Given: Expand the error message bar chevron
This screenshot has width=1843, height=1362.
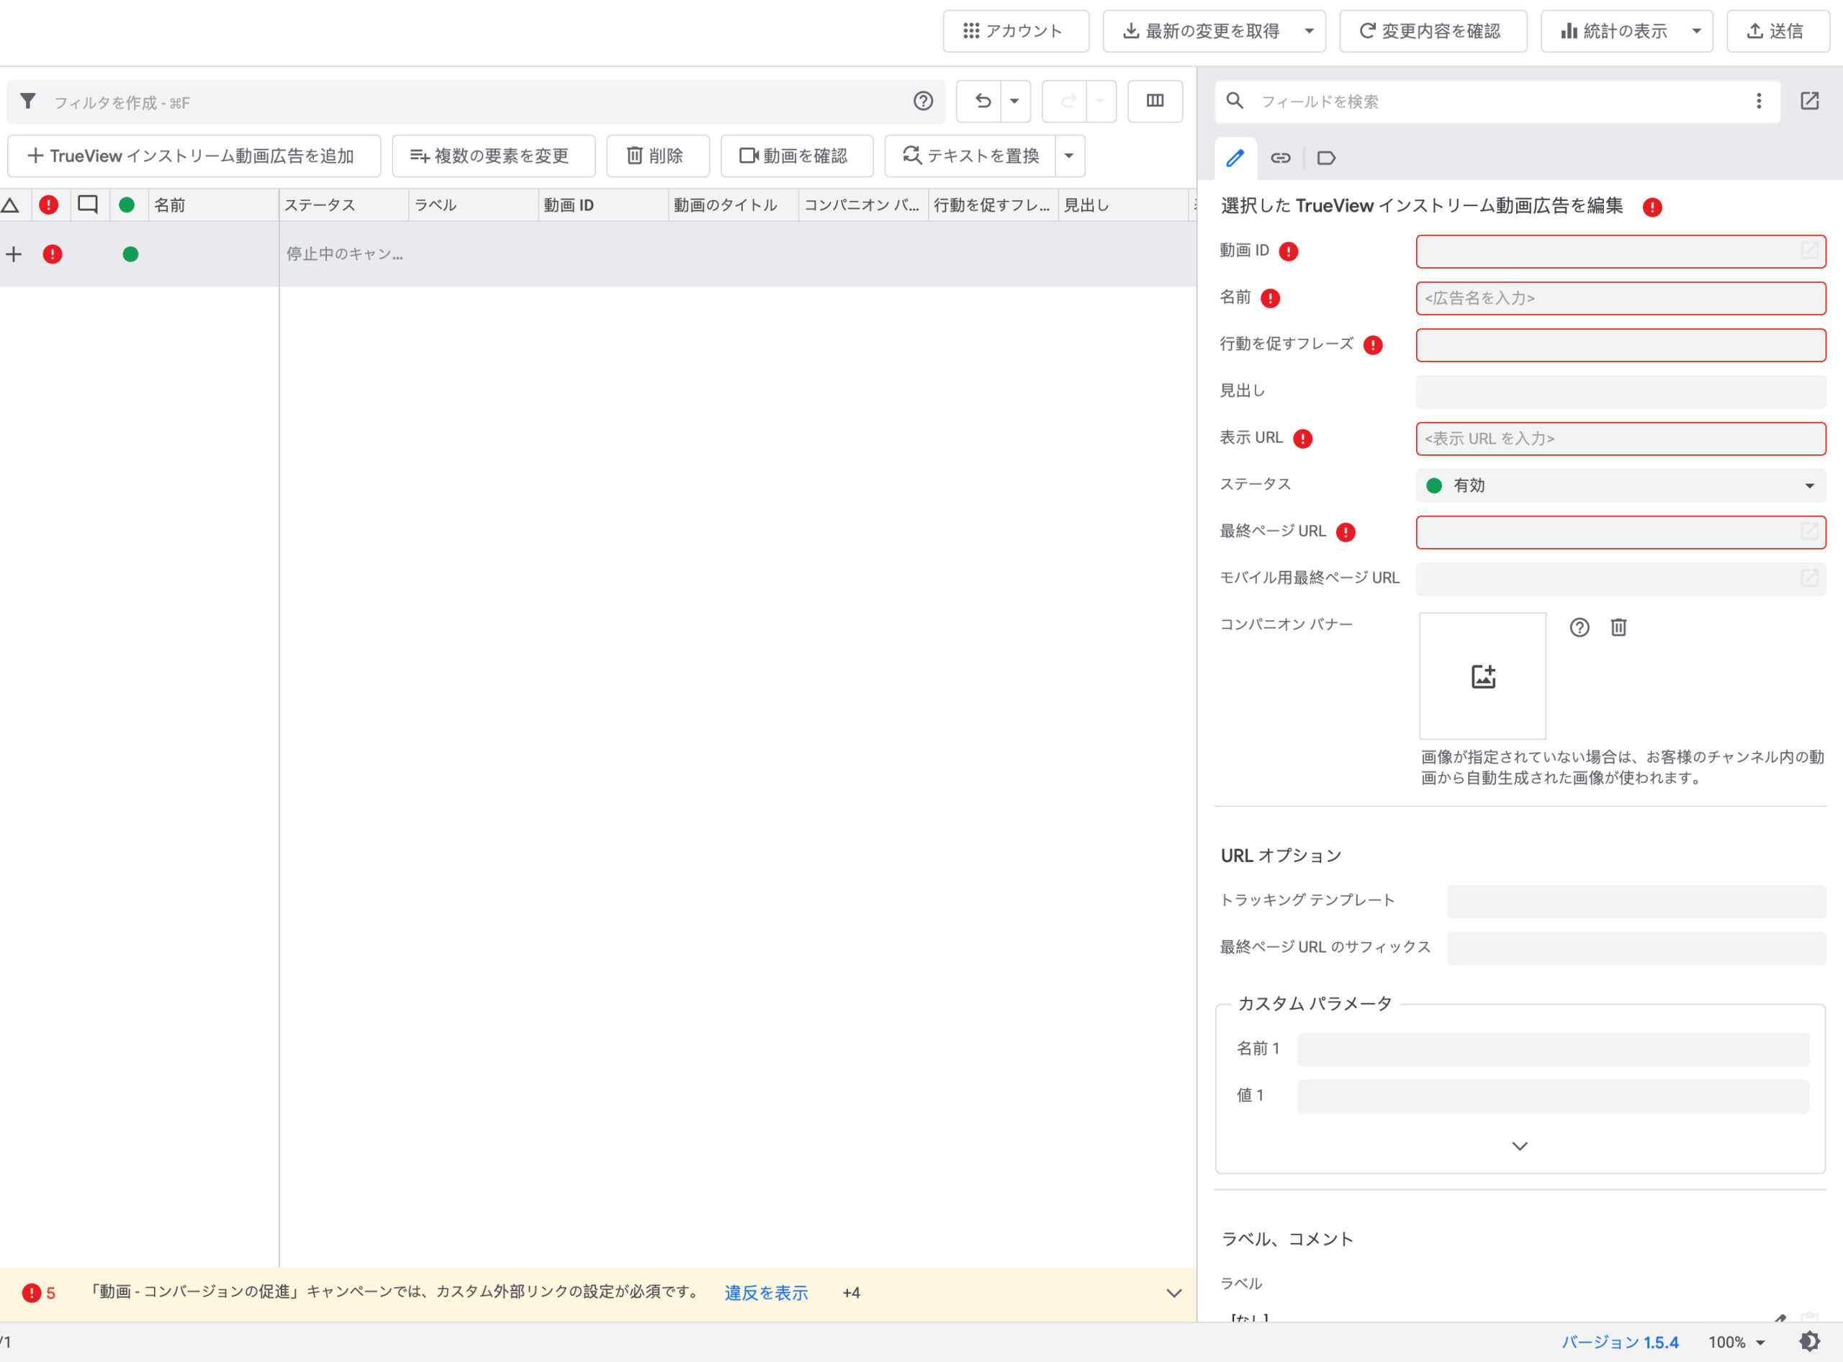Looking at the screenshot, I should [1173, 1293].
